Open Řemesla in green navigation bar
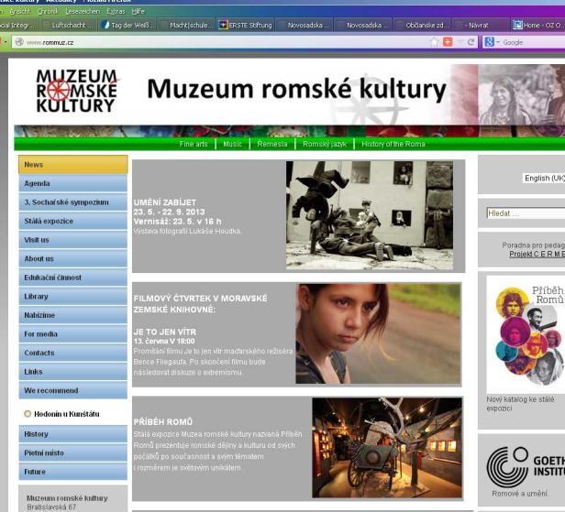The width and height of the screenshot is (565, 512). pos(272,144)
